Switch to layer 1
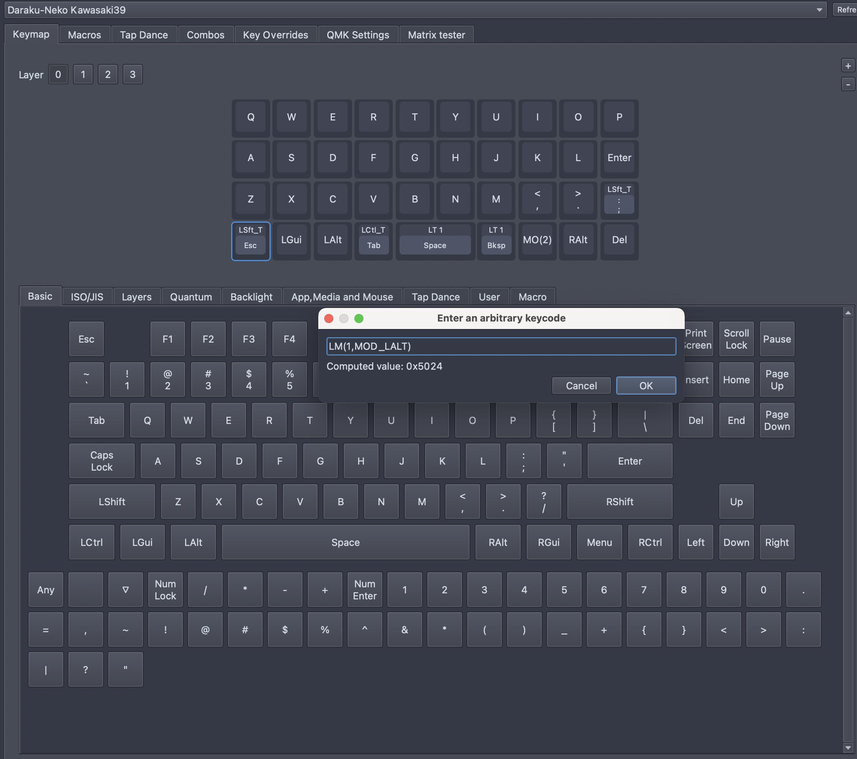The width and height of the screenshot is (857, 759). [x=83, y=75]
